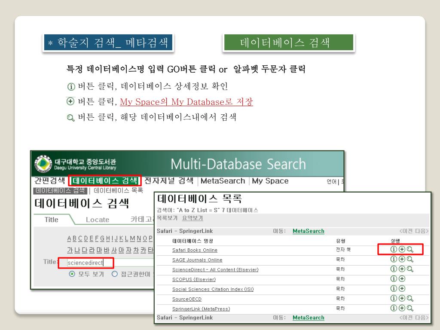Open SAGE Journals Online link
The width and height of the screenshot is (440, 330).
tap(197, 260)
